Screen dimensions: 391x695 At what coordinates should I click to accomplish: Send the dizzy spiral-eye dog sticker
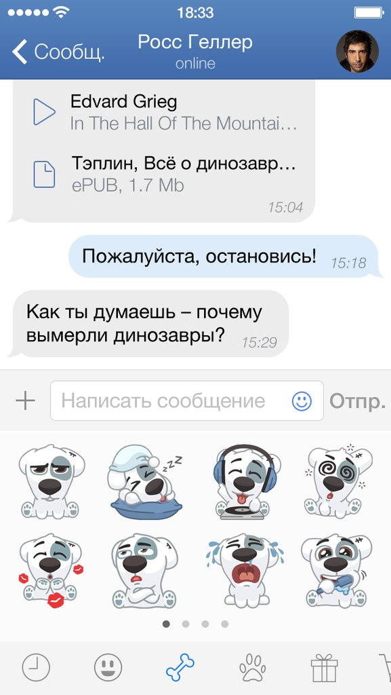click(338, 481)
